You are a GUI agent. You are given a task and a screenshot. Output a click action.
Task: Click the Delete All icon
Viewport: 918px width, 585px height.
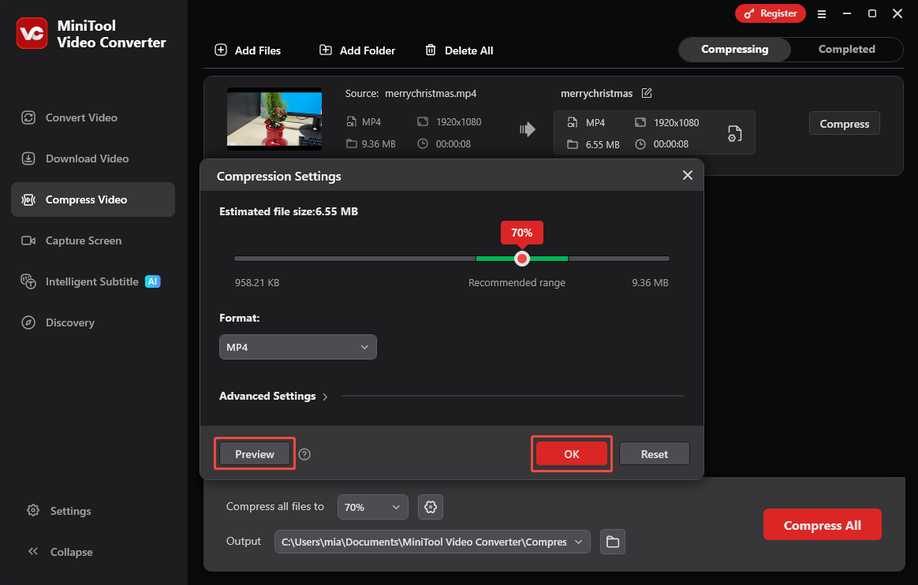tap(431, 50)
